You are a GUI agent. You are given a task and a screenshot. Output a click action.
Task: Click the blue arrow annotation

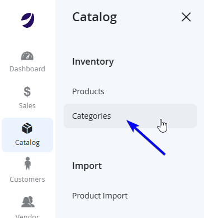[146, 138]
